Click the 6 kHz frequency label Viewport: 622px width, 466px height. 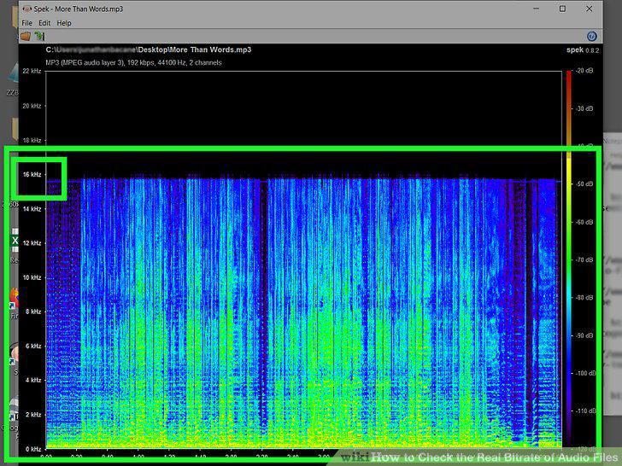point(33,346)
